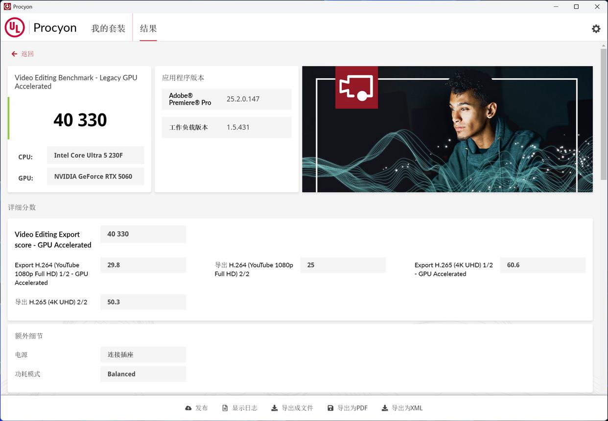Click the video editing benchmark banner icon
608x421 pixels.
tap(356, 87)
